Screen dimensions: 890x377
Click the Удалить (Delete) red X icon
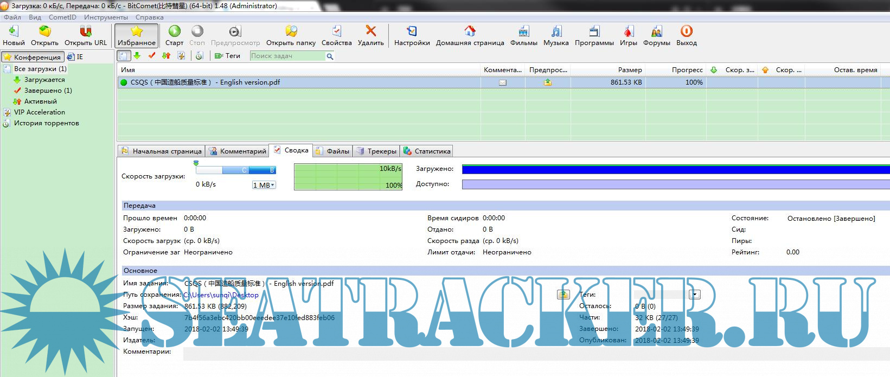[x=370, y=31]
